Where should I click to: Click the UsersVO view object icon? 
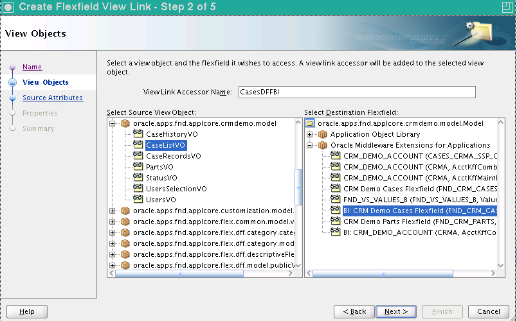138,199
